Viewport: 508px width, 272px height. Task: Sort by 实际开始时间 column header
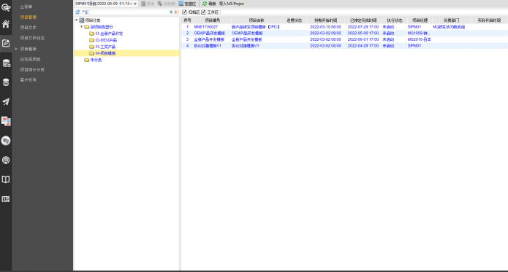pos(489,20)
